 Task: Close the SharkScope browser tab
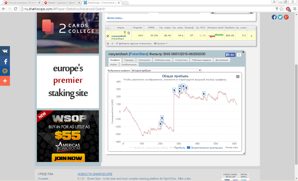(x=119, y=3)
